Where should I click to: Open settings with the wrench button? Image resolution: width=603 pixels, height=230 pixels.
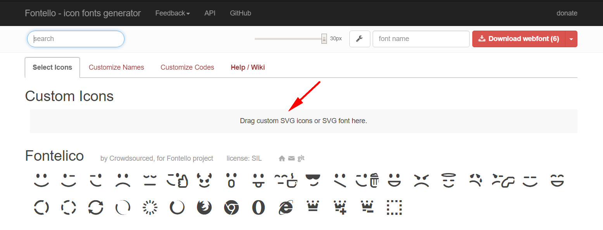coord(360,39)
